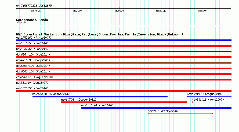Open the nsv831011 (Wong2007) thin red line

click(x=212, y=102)
